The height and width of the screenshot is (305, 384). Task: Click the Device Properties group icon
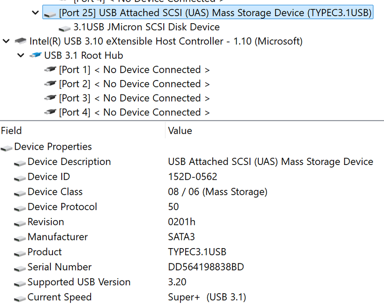point(7,147)
